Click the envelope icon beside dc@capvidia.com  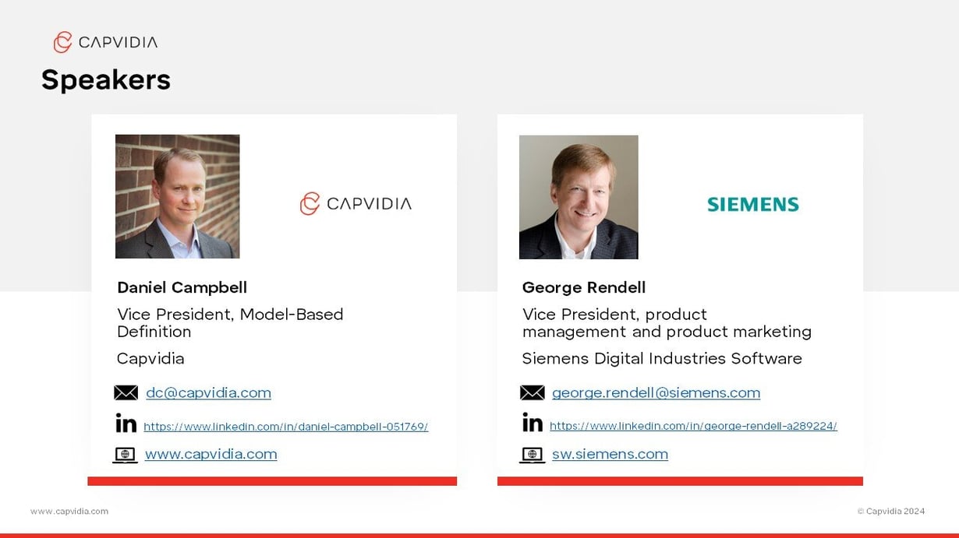pos(126,392)
